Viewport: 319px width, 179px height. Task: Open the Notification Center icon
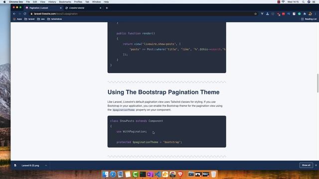tap(314, 2)
